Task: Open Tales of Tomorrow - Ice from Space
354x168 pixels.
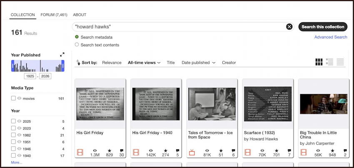Action: click(x=210, y=135)
